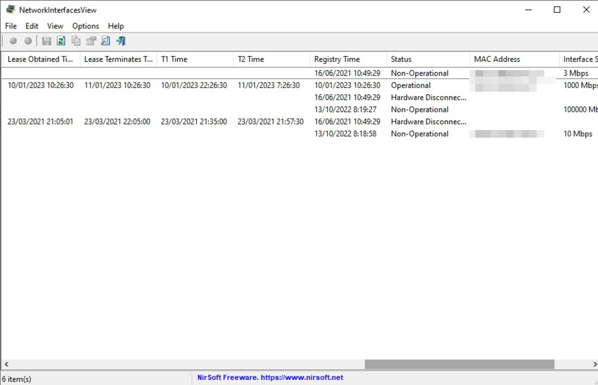The width and height of the screenshot is (598, 385).
Task: Exit the application using door toolbar icon
Action: [121, 41]
